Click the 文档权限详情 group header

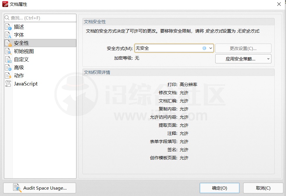pos(178,72)
